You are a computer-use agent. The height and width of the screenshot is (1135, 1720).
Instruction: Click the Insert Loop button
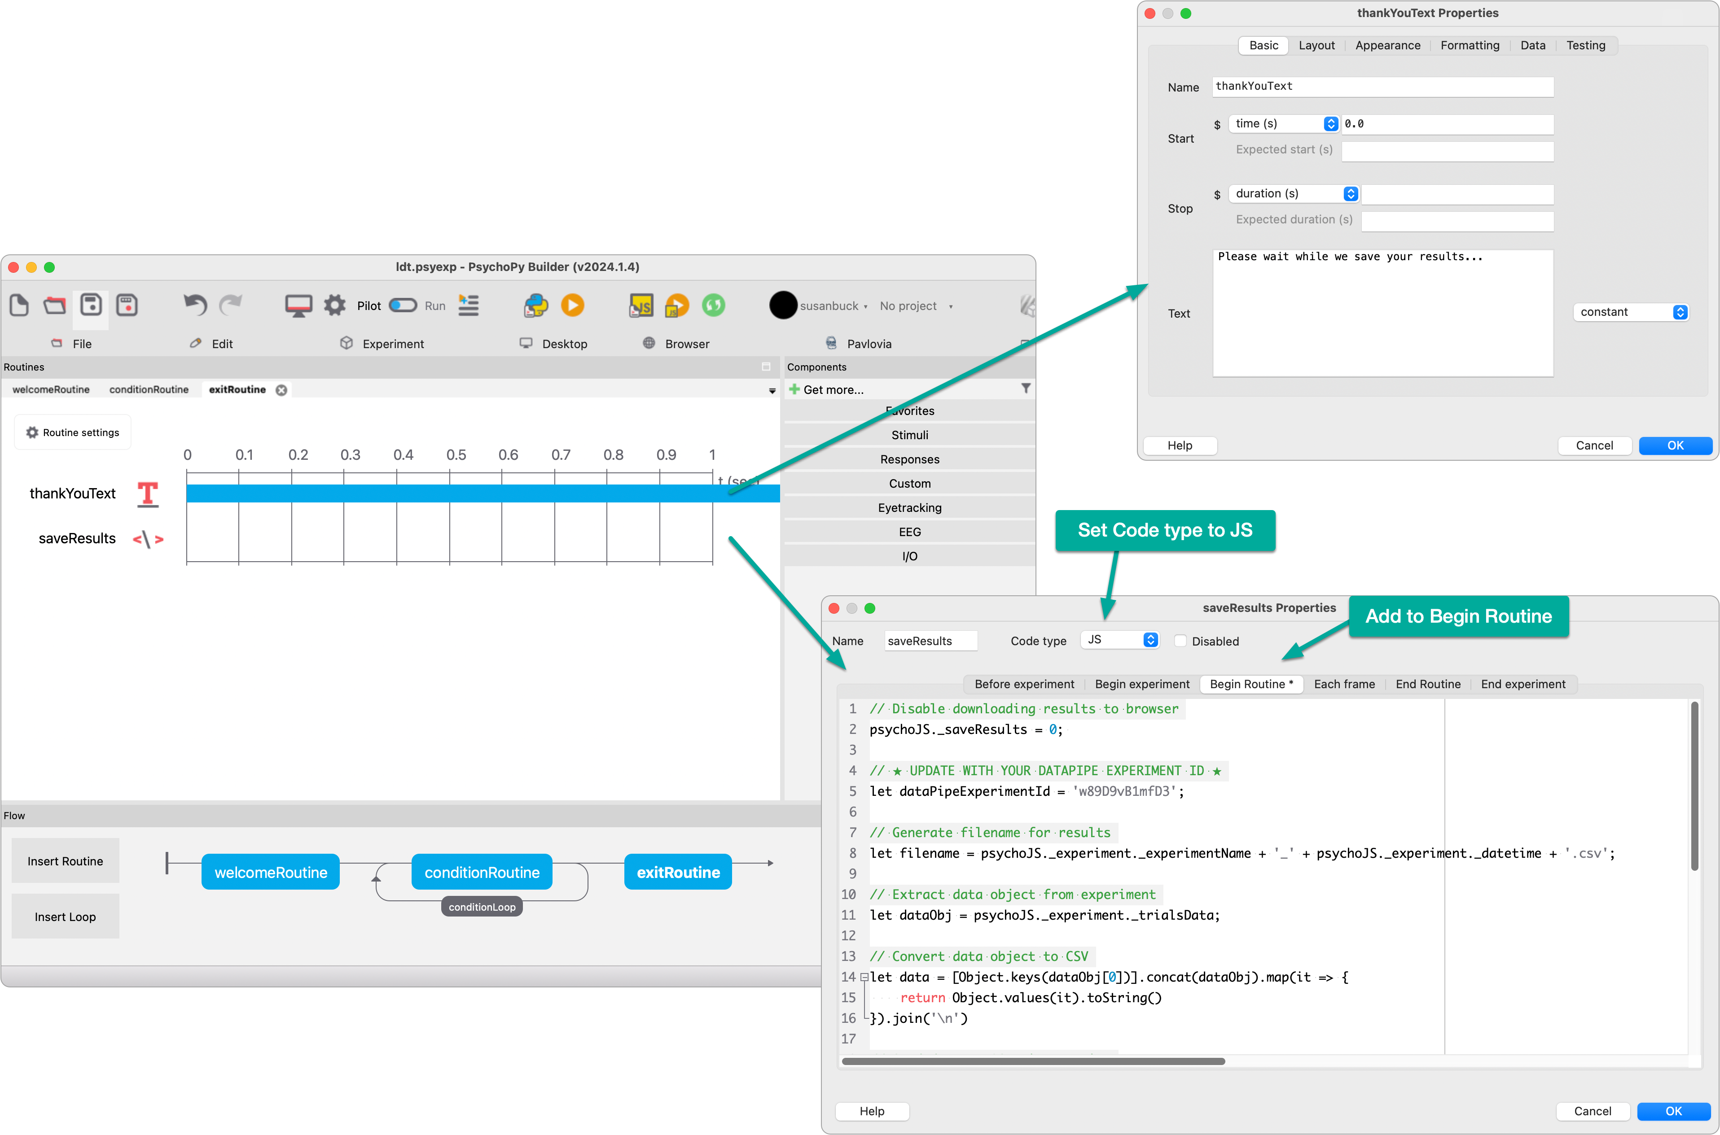point(65,917)
